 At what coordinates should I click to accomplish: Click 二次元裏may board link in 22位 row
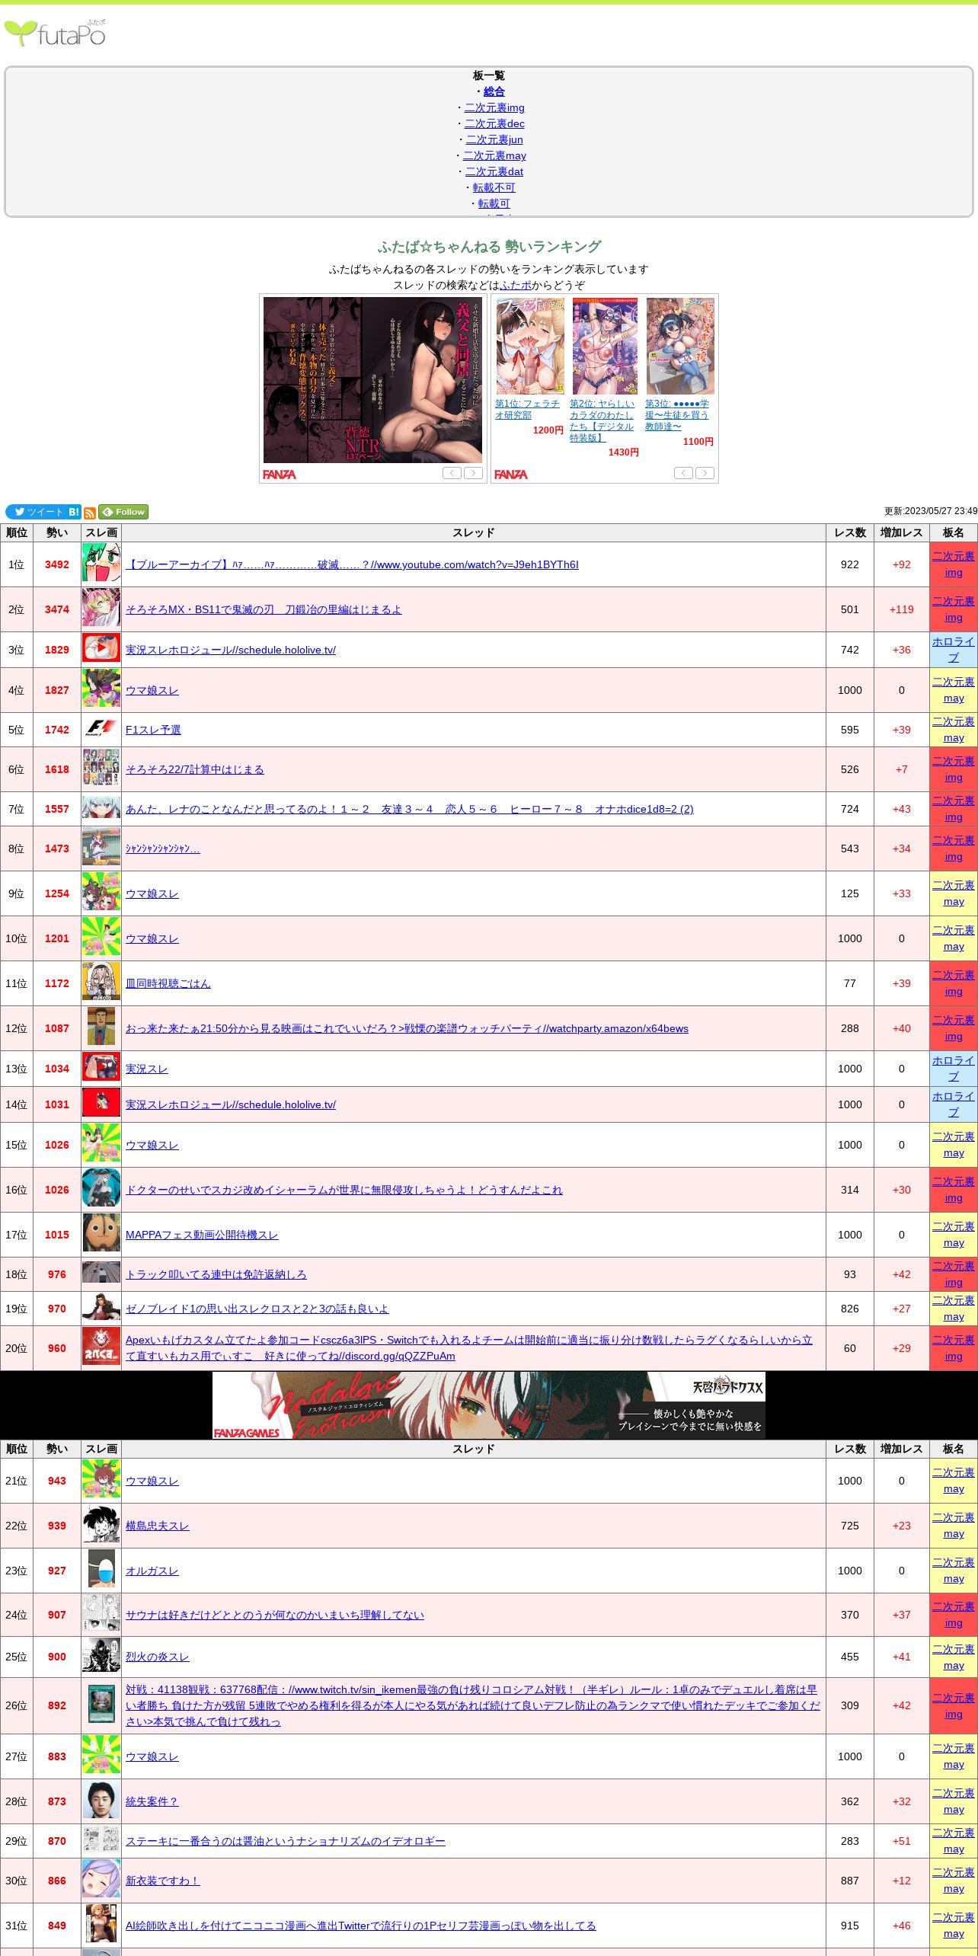954,1526
